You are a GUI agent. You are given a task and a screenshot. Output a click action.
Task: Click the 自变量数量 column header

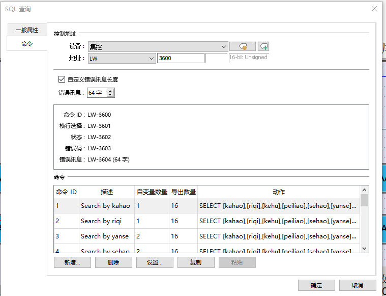click(152, 192)
